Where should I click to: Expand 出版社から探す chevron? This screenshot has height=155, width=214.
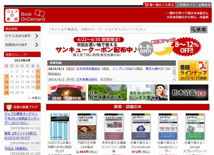coord(37,45)
